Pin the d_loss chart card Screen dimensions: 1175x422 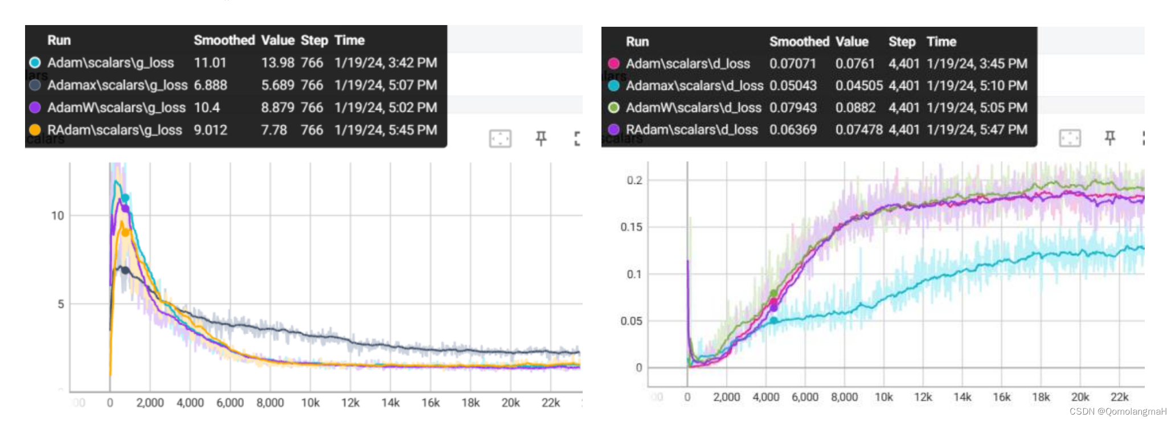pos(1110,138)
